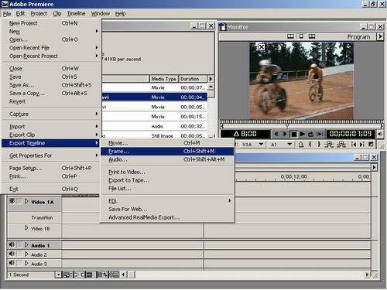Open the 1 Second time zoom dropdown
387x290 pixels.
58,275
